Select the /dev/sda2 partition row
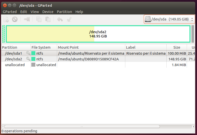Viewport: 197px width, 135px height. (98, 59)
